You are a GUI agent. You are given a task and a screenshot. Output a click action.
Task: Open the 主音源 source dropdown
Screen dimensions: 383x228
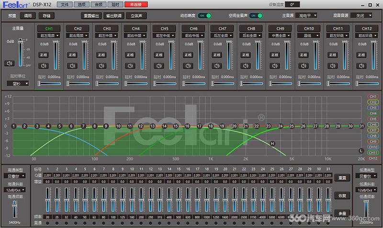(306, 15)
